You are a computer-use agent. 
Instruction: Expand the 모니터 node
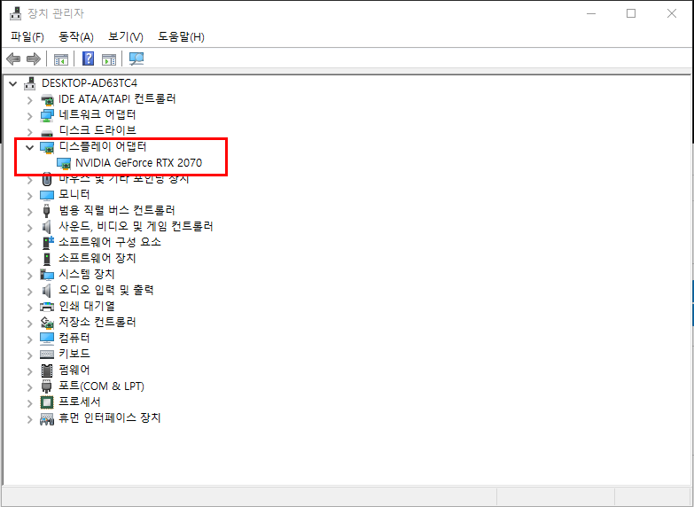pyautogui.click(x=29, y=196)
